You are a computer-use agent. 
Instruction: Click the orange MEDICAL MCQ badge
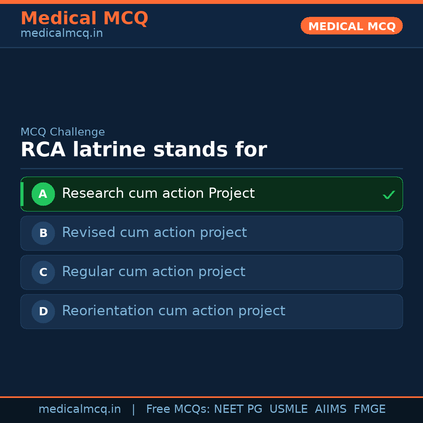[x=351, y=26]
